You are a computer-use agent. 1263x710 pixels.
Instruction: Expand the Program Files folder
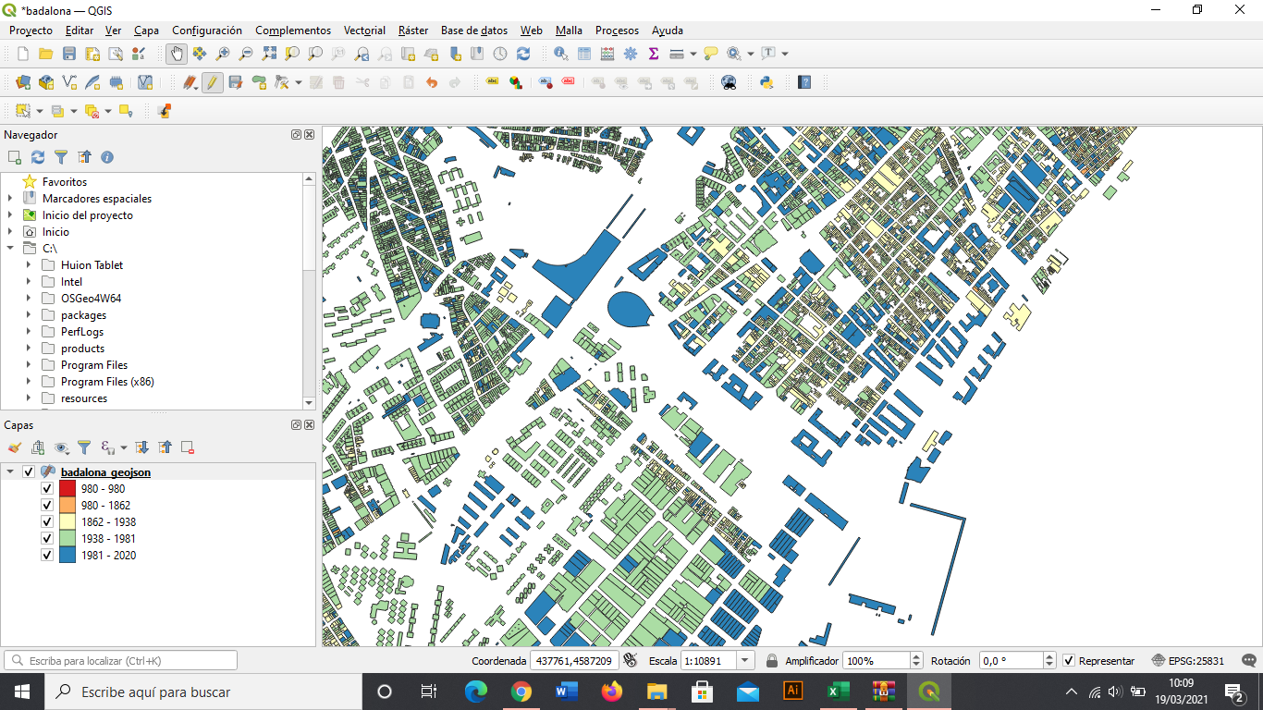tap(29, 365)
